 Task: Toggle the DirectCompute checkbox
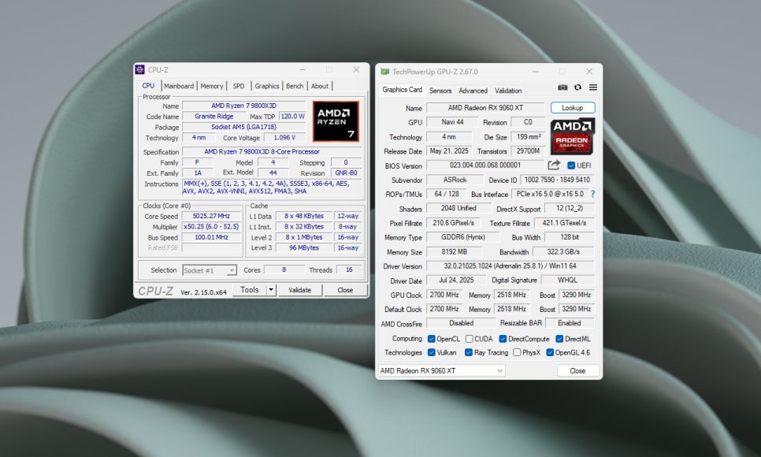pos(503,339)
